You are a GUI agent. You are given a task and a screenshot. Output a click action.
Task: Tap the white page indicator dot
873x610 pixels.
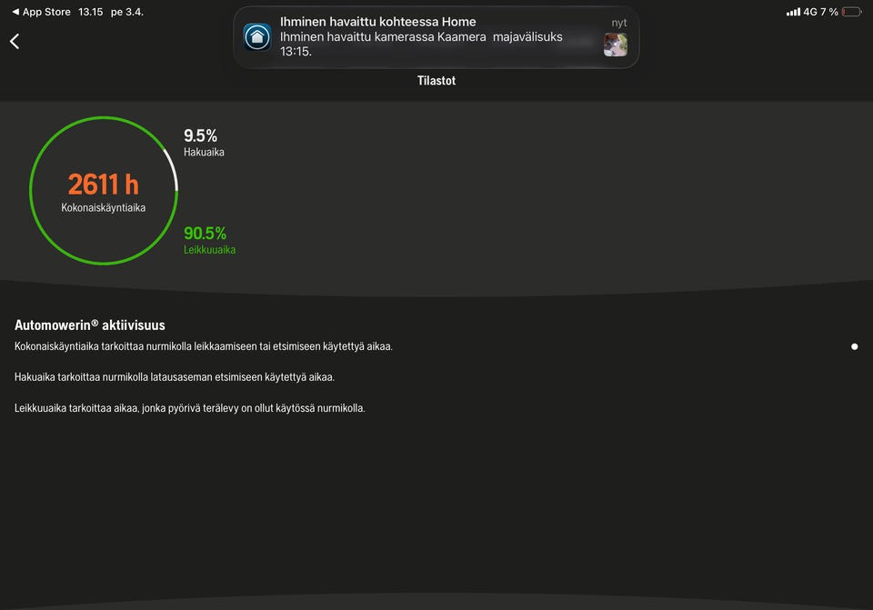coord(854,346)
